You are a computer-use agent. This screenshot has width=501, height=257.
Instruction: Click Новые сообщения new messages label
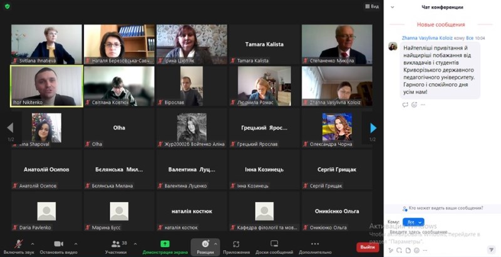(441, 24)
